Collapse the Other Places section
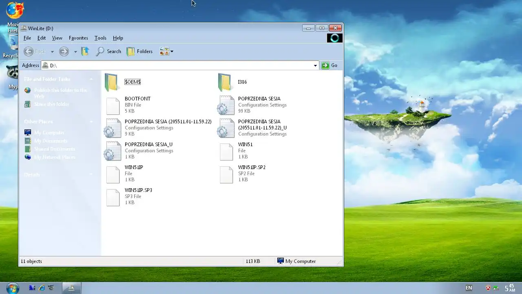This screenshot has height=294, width=522. 91,122
